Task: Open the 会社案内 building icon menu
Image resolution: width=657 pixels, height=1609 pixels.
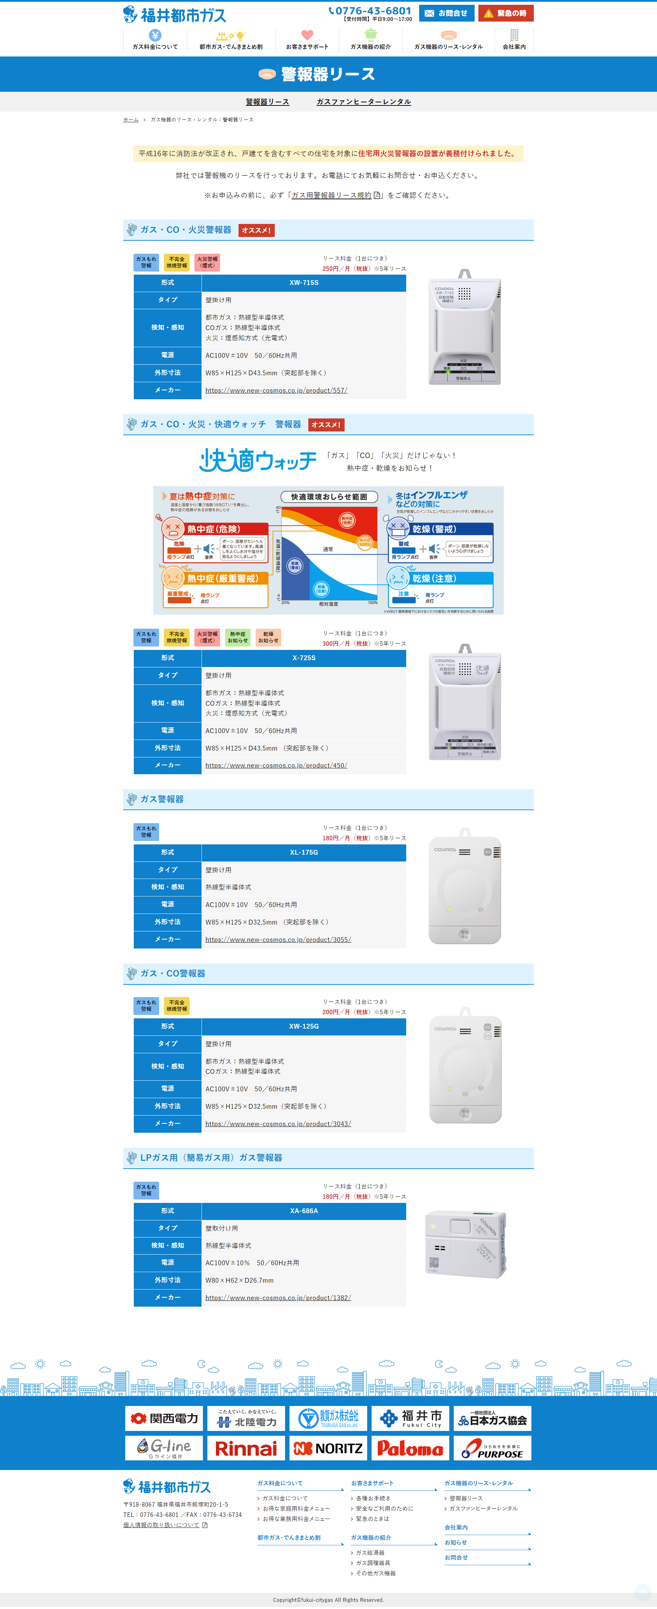Action: pos(514,39)
